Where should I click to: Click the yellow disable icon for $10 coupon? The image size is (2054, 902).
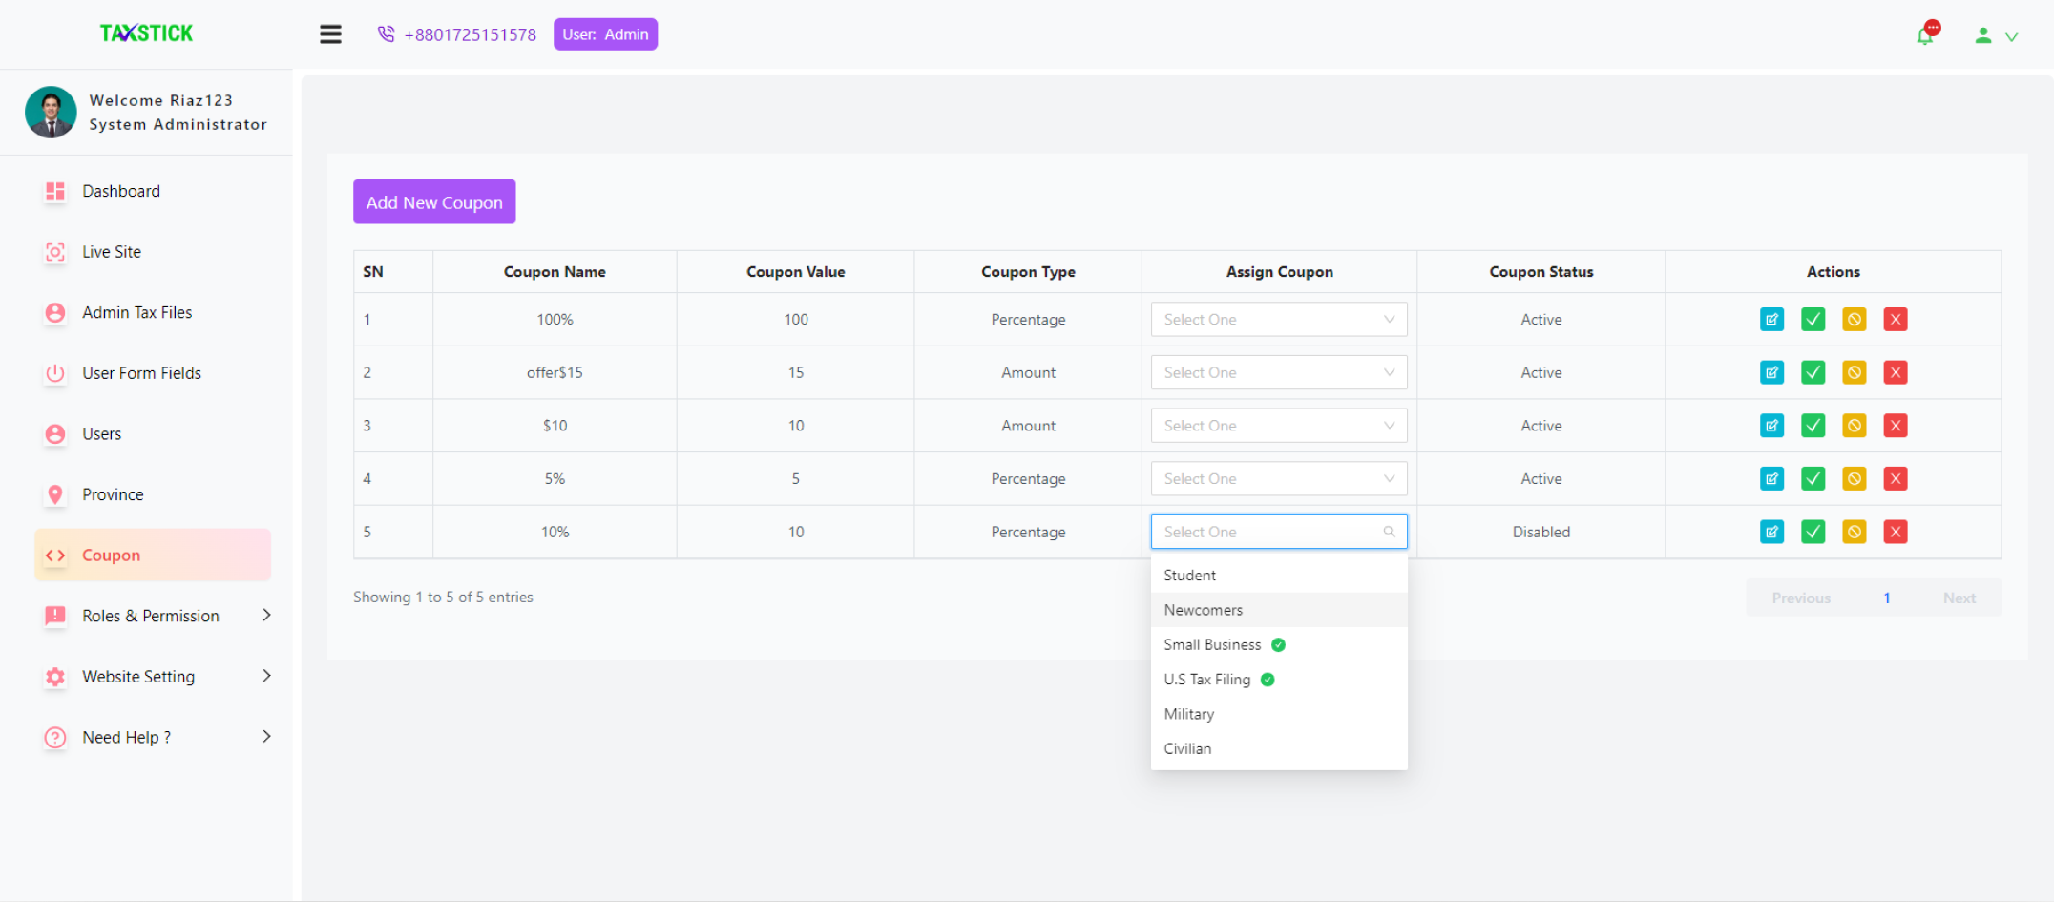coord(1854,426)
